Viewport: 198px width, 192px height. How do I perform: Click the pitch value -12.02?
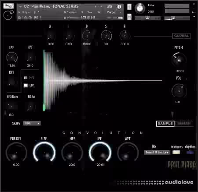pos(180,71)
